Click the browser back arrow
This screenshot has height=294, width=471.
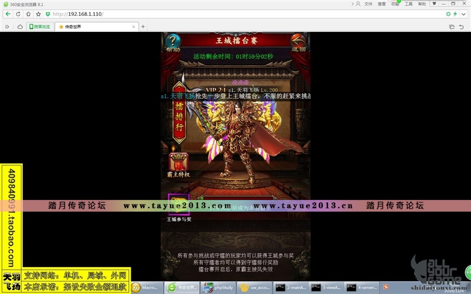pos(7,14)
